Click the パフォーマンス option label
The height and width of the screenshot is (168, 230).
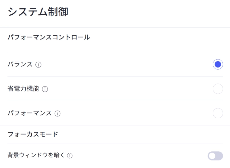(x=29, y=113)
